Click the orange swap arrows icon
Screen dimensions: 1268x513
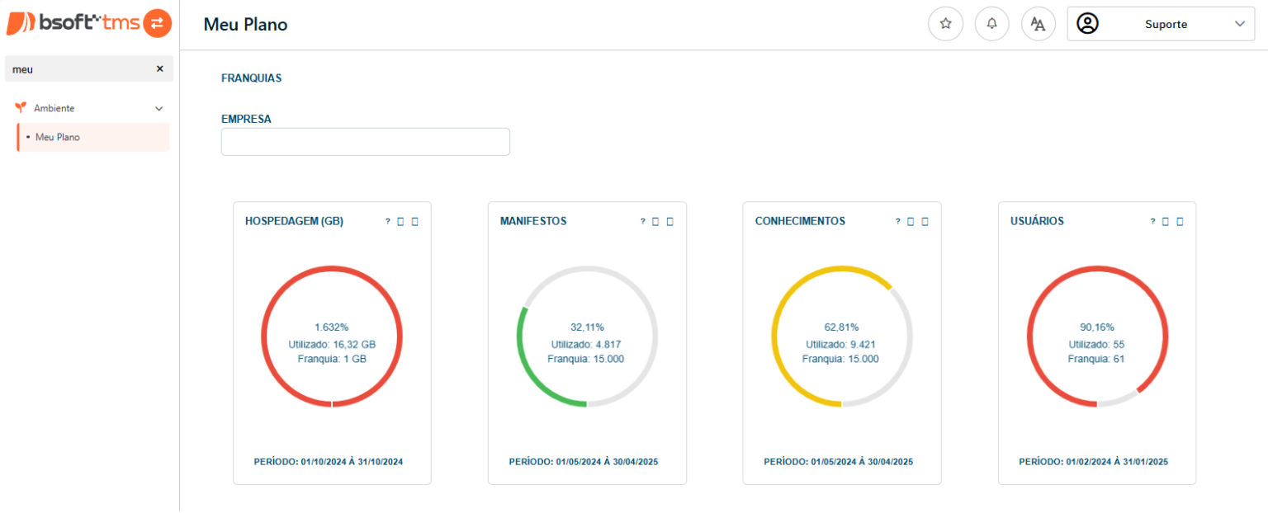coord(157,23)
